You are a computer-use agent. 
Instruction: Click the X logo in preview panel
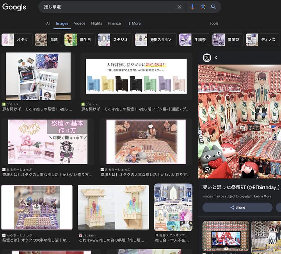click(x=207, y=58)
